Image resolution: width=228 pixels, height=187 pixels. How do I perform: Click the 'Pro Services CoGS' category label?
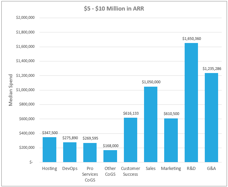tap(90, 174)
